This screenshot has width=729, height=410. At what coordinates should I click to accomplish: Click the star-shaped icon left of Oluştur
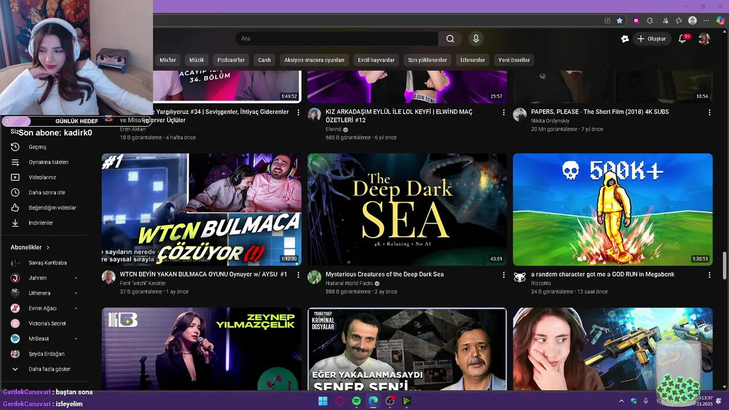point(625,39)
